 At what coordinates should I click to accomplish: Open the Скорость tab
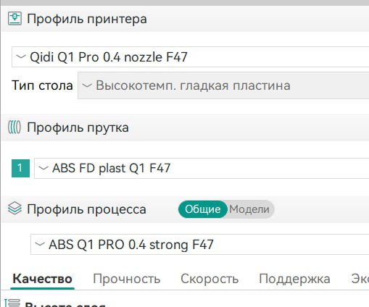210,279
